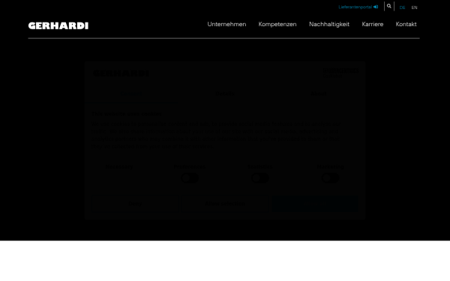Open the Nachhaltigkeit menu

point(329,25)
